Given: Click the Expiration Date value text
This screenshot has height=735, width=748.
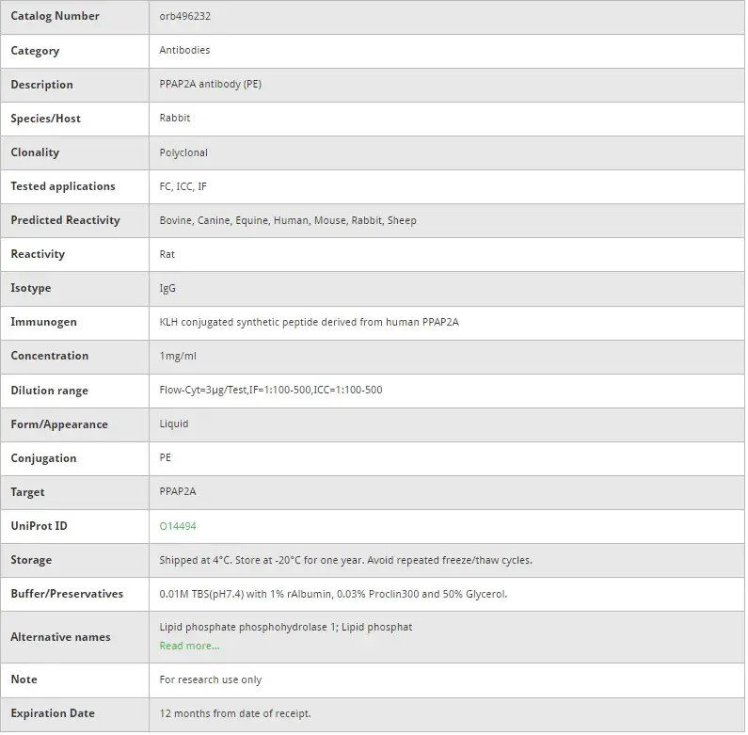Looking at the screenshot, I should click(x=235, y=713).
